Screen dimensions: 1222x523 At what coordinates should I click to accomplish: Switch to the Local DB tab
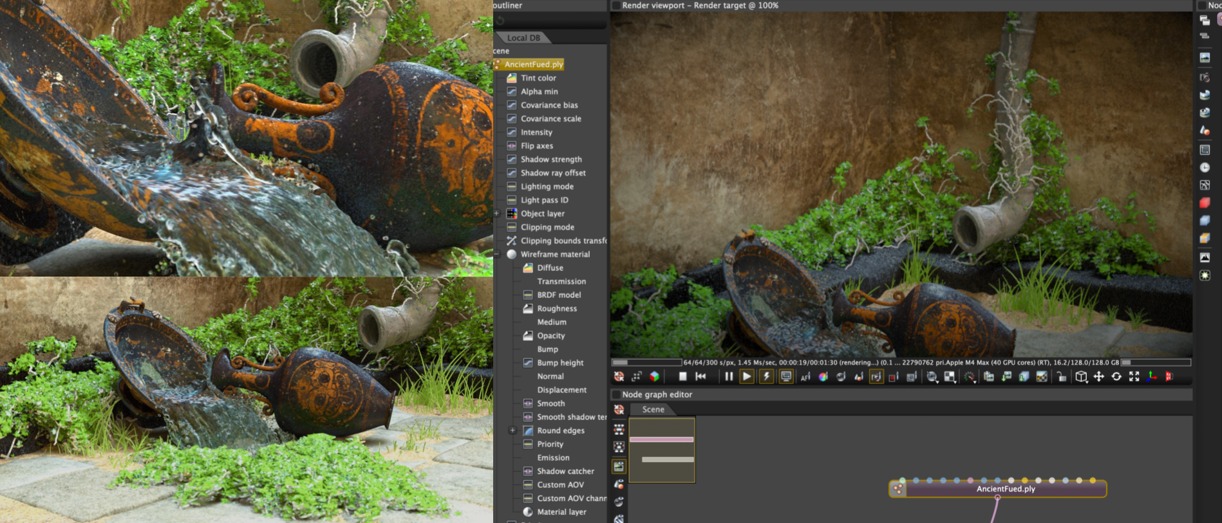(523, 38)
